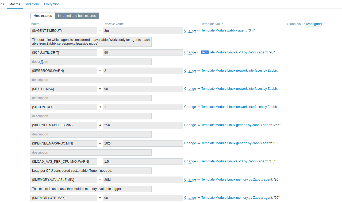Click Change for the {$IFCONTROL} macro
The width and height of the screenshot is (342, 203).
click(x=190, y=107)
